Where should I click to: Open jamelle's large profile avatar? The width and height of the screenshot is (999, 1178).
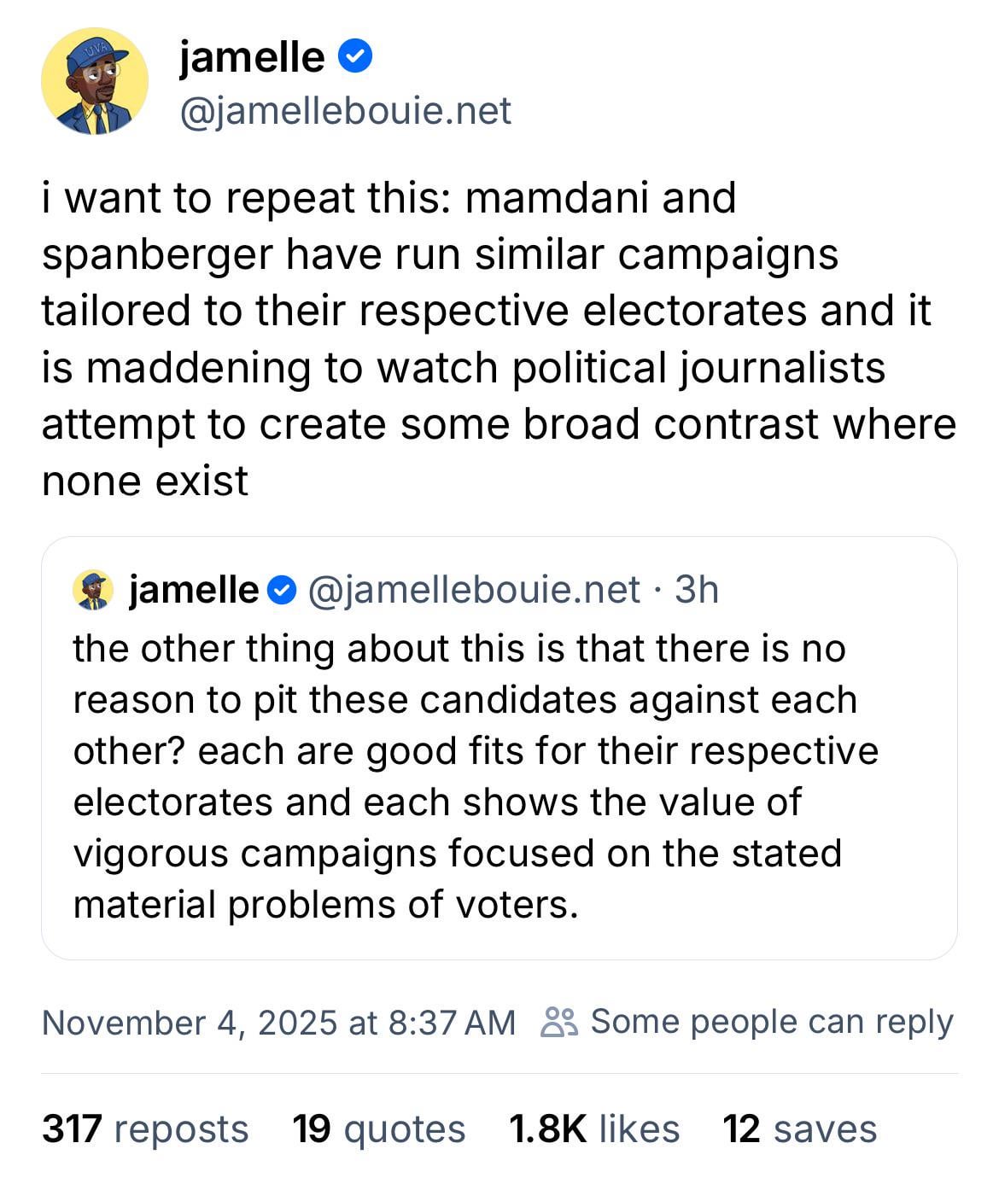(x=95, y=82)
